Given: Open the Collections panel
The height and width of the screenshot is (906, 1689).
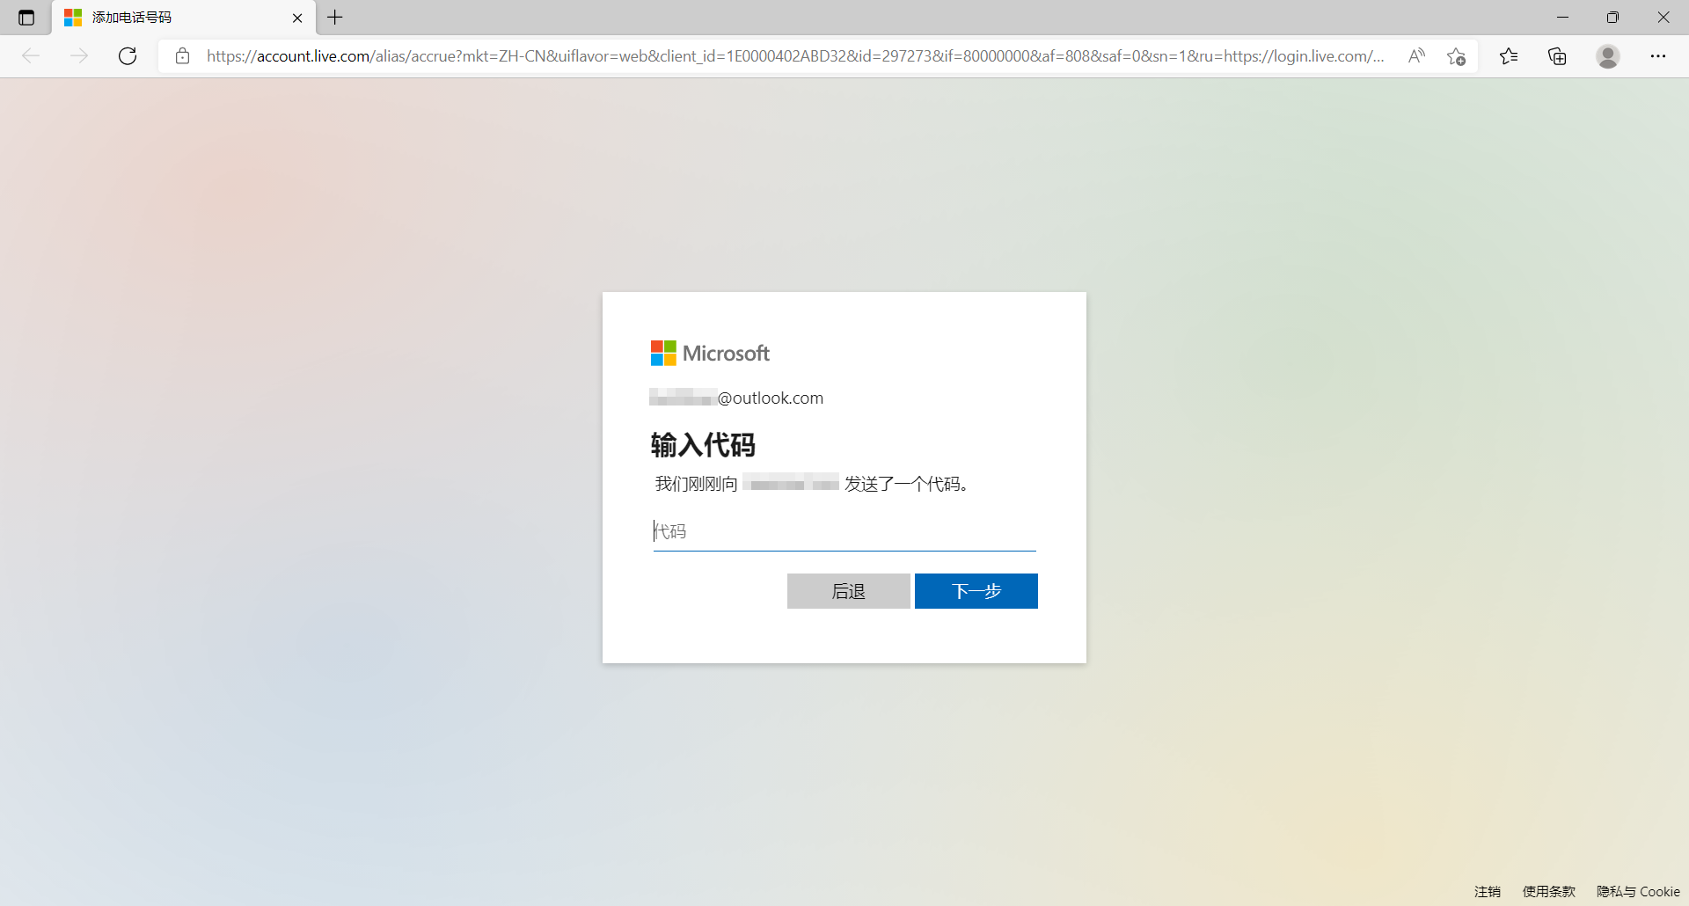Looking at the screenshot, I should coord(1557,55).
